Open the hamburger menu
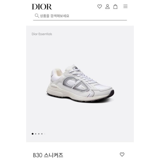The height and width of the screenshot is (160, 160). tap(125, 6)
